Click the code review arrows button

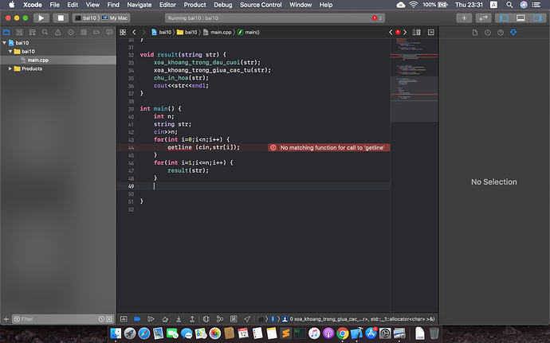[483, 18]
